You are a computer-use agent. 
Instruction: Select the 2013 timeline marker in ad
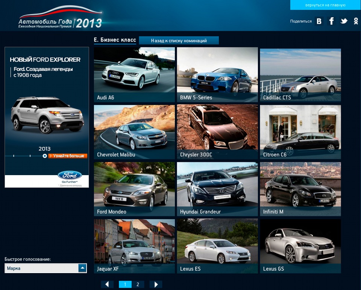click(45, 156)
